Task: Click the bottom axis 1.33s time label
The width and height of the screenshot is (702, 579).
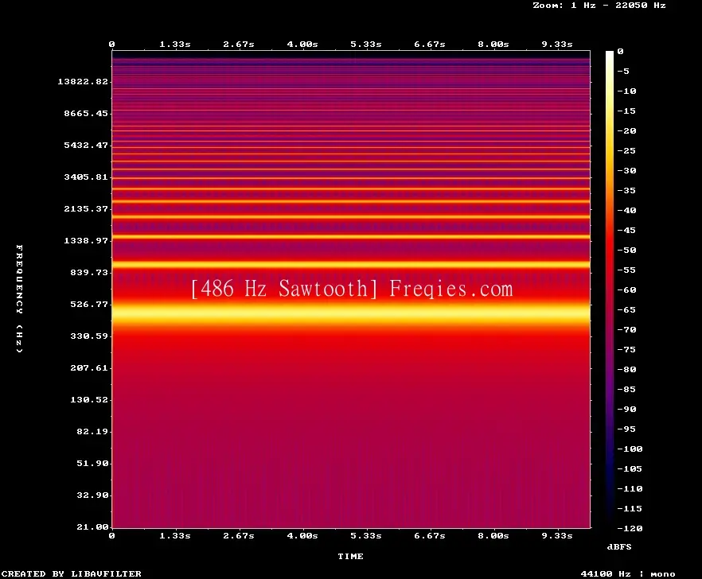Action: click(175, 535)
